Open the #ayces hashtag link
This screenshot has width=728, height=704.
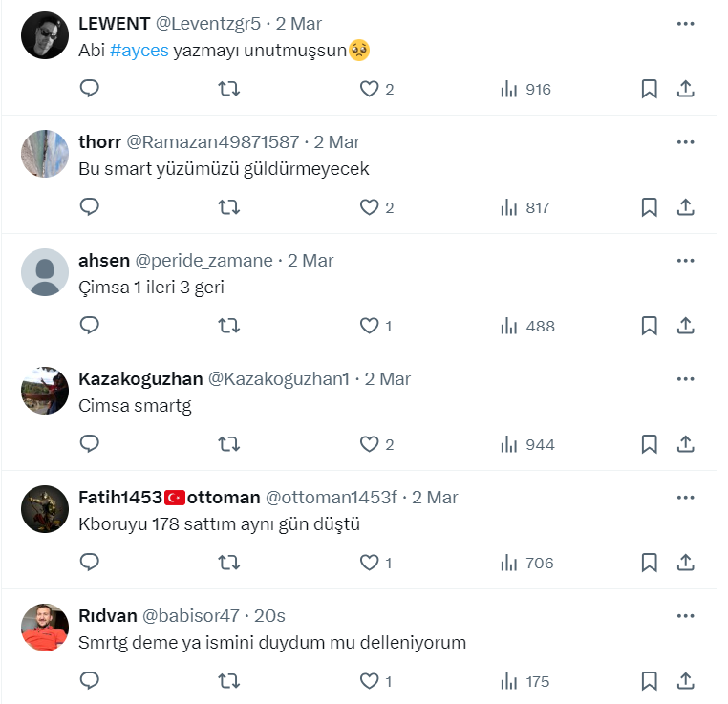[139, 50]
